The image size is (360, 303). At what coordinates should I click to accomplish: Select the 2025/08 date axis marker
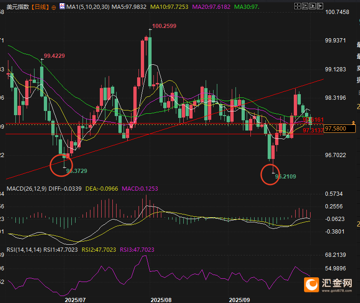161,299
